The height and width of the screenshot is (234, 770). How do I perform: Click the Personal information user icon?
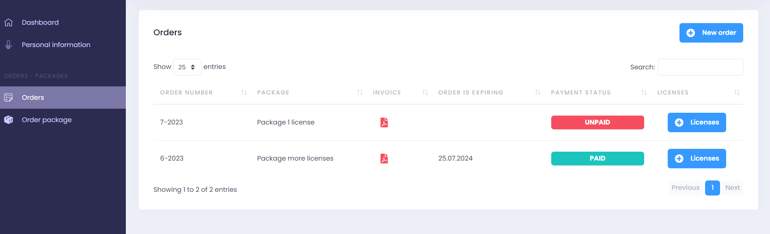(9, 45)
